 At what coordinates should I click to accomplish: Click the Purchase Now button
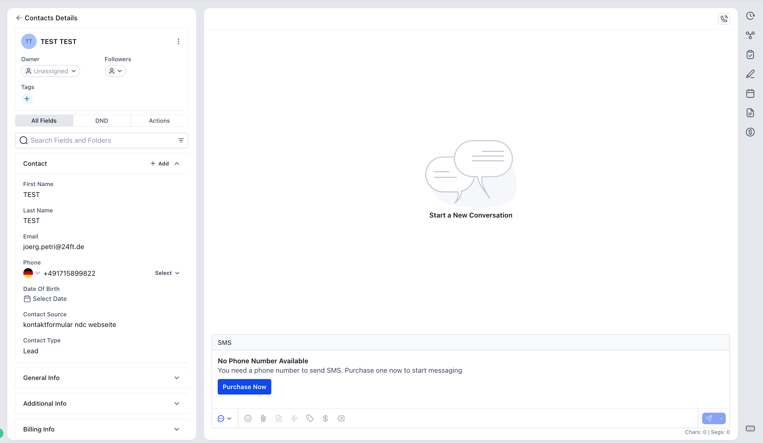pos(244,387)
